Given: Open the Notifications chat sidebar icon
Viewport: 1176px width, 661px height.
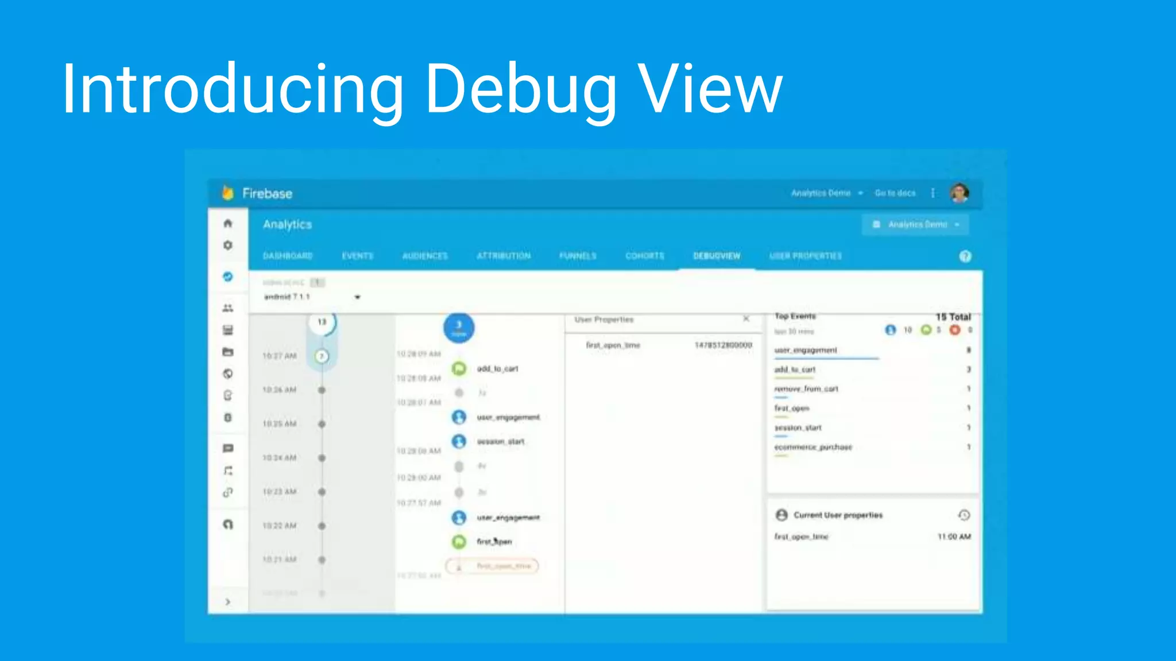Looking at the screenshot, I should click(x=228, y=448).
